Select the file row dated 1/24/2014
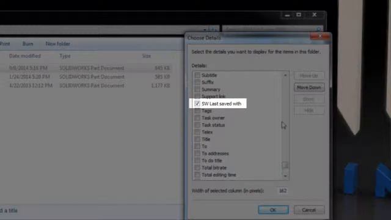391x220 pixels. pos(86,76)
